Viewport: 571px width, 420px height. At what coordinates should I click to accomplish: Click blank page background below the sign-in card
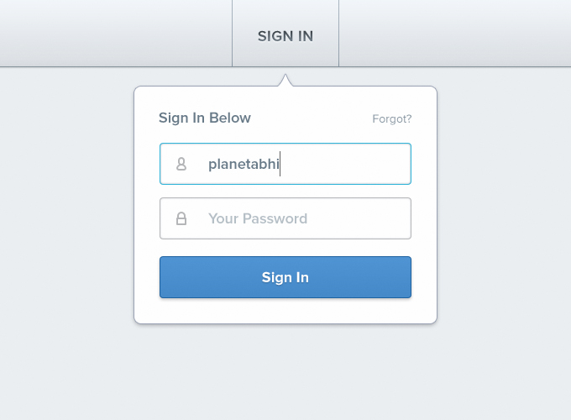coord(285,371)
